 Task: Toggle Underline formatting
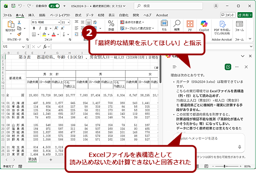pyautogui.click(x=46, y=28)
